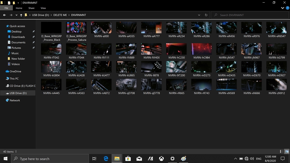The height and width of the screenshot is (163, 290).
Task: Expand the ribbon with chevron
Action: 282,8
